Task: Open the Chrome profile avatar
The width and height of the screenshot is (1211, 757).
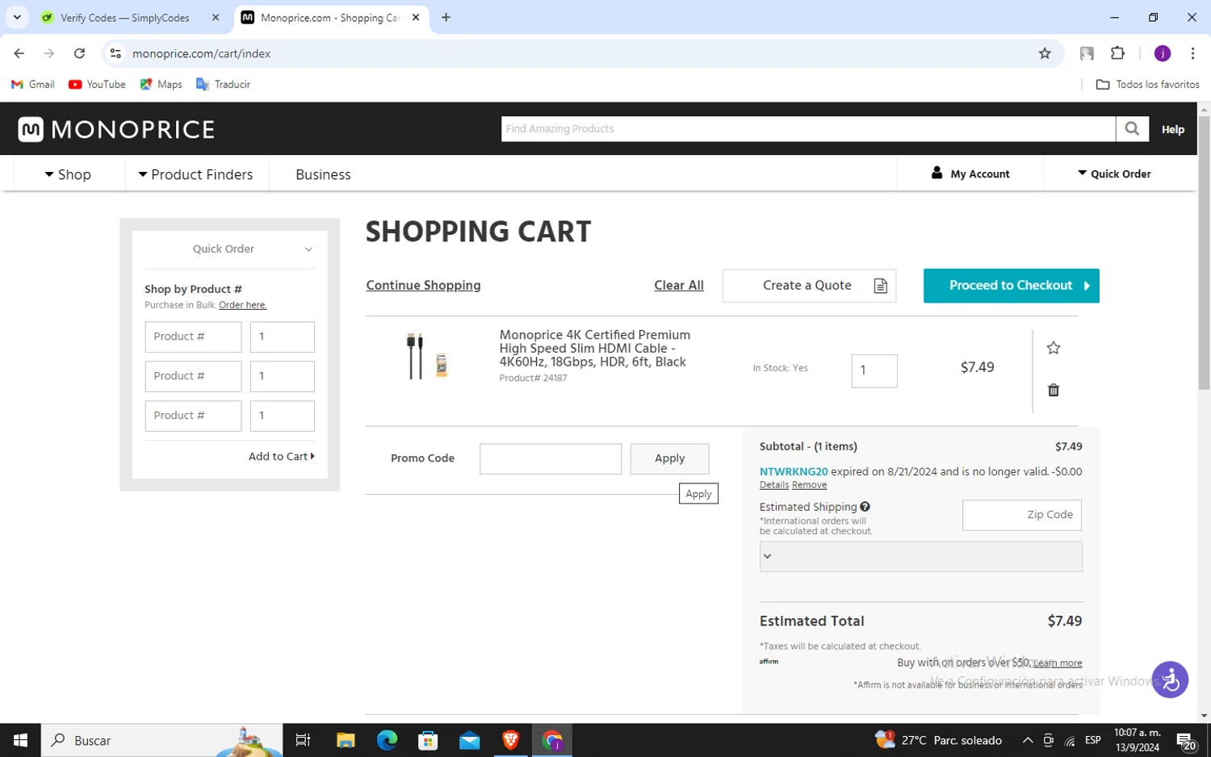Action: [x=1163, y=53]
